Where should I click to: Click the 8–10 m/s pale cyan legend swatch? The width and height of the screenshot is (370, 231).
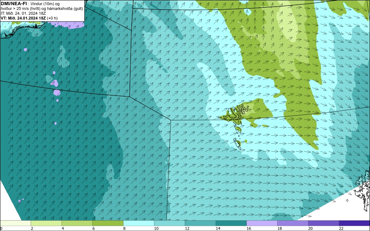pos(139,223)
